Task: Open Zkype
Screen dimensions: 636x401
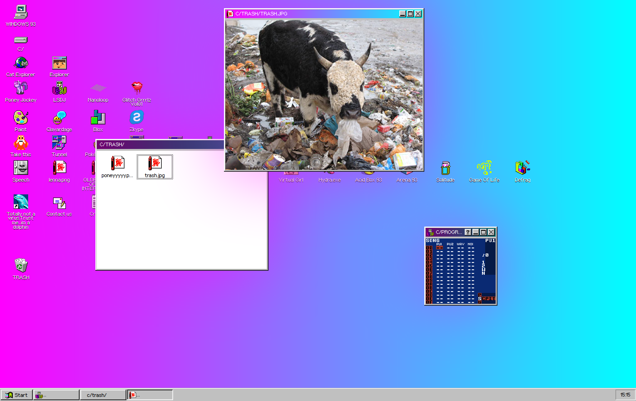Action: pos(137,119)
